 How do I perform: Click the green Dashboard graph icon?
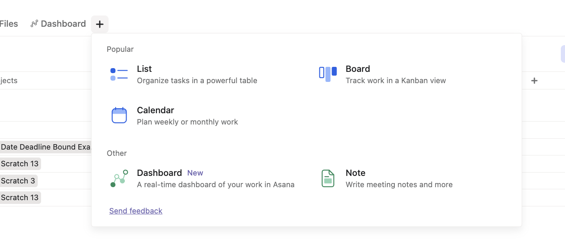[119, 178]
